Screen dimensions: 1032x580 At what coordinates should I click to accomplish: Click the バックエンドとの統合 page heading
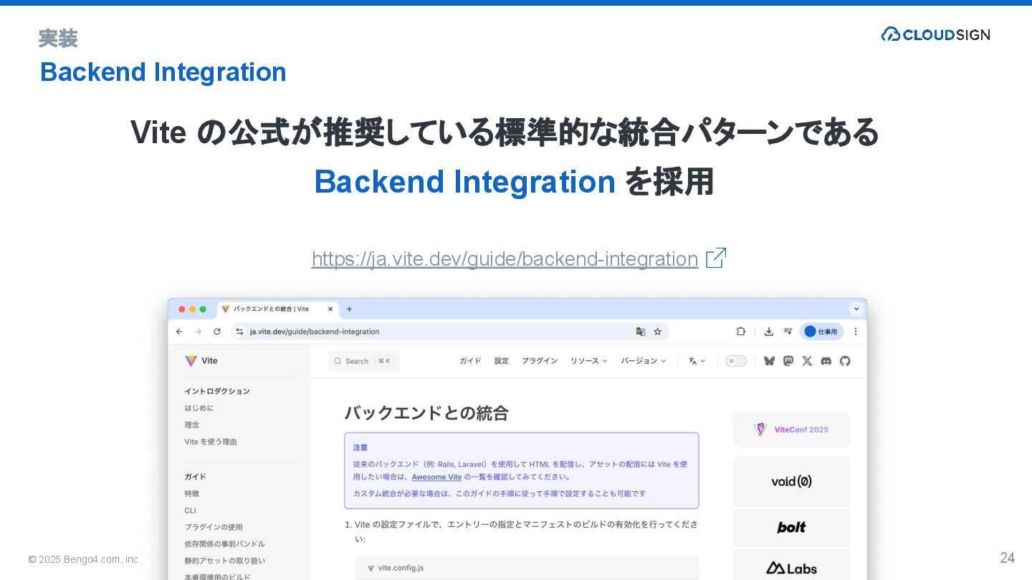(x=426, y=413)
